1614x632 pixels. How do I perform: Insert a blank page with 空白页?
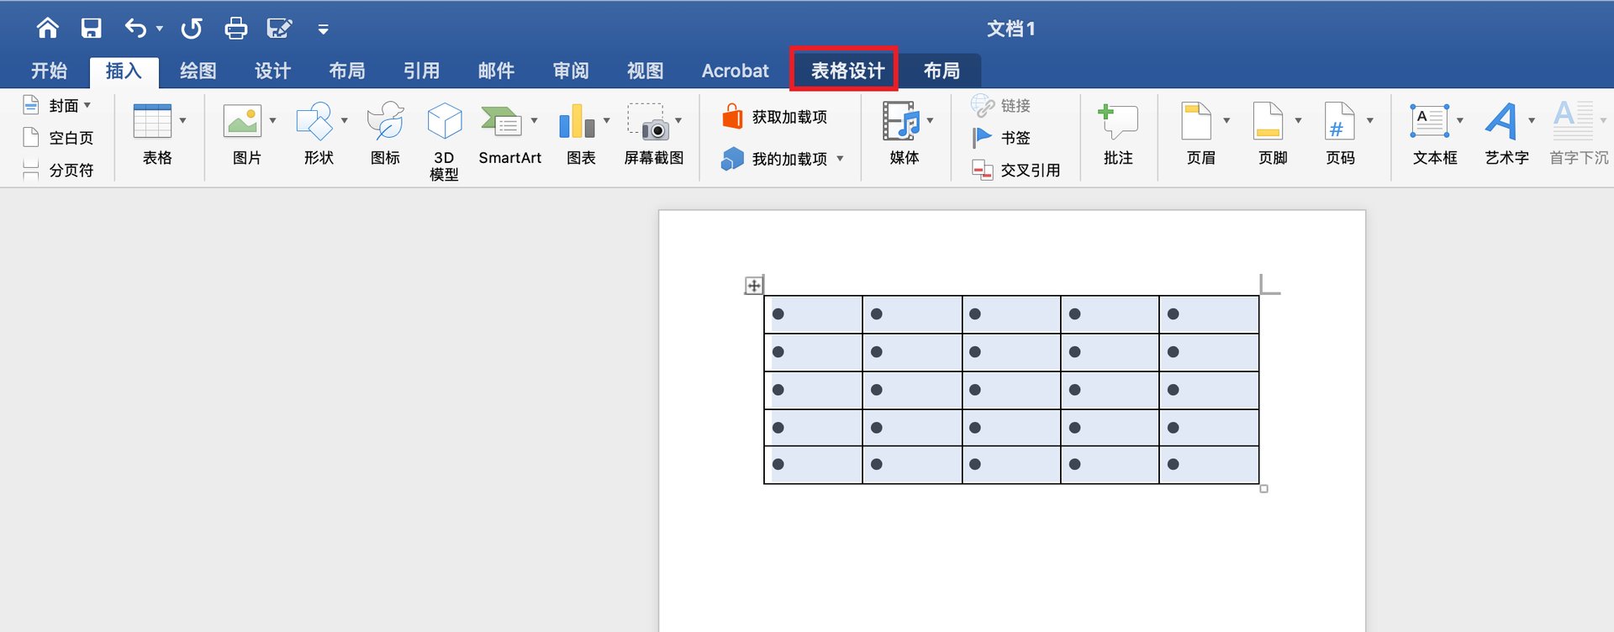tap(59, 138)
